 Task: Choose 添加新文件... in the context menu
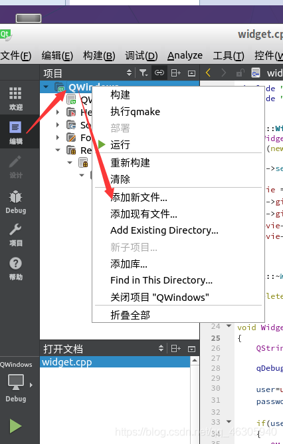click(x=178, y=197)
